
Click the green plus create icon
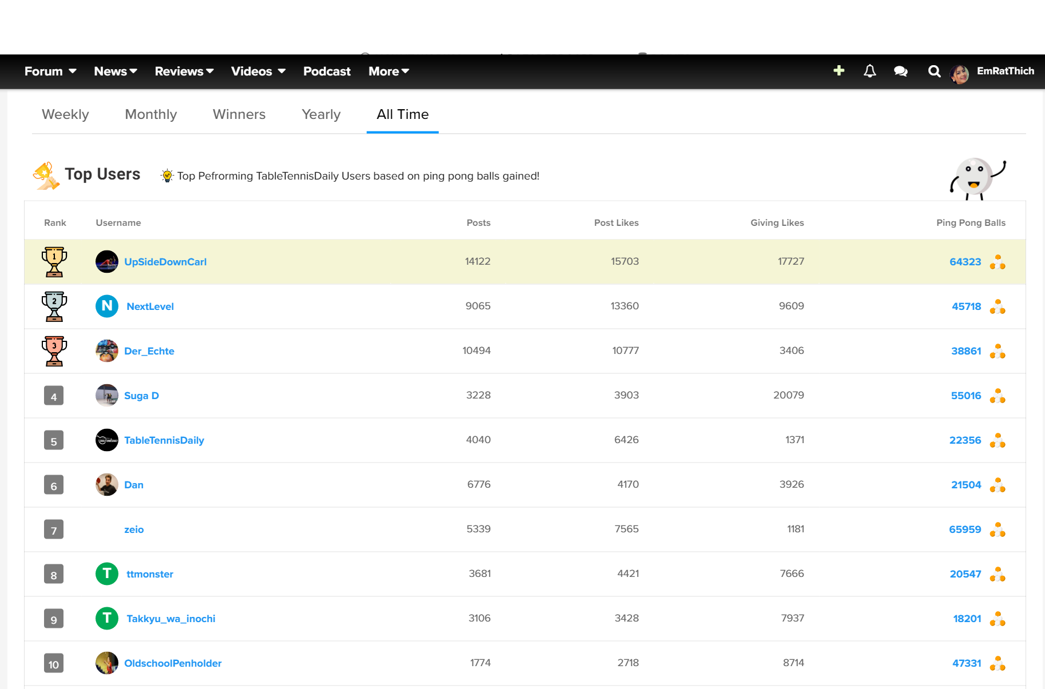tap(839, 70)
